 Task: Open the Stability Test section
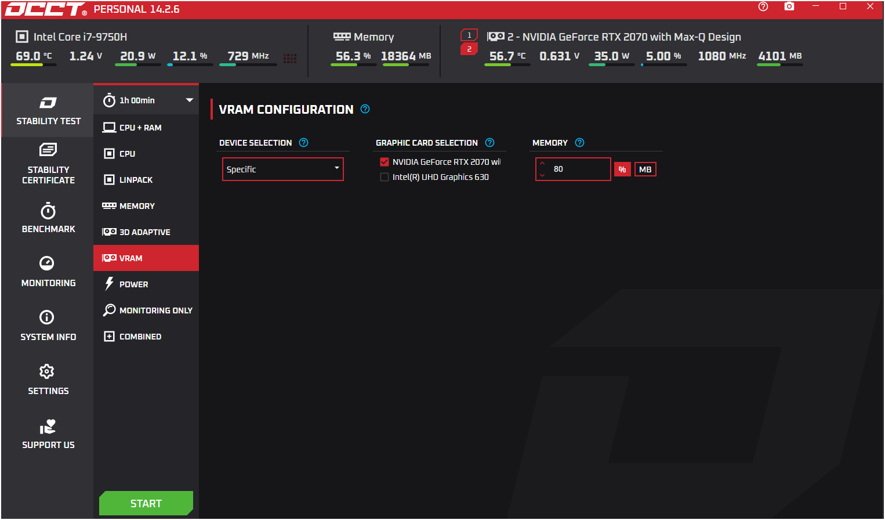click(48, 110)
